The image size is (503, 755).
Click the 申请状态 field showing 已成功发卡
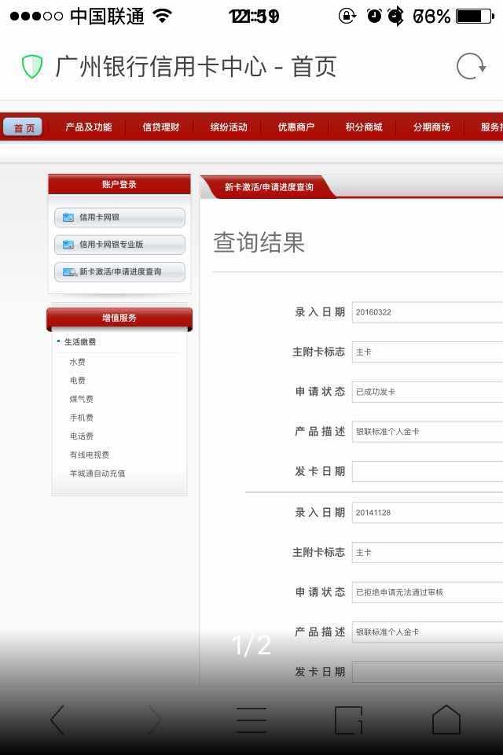[428, 392]
